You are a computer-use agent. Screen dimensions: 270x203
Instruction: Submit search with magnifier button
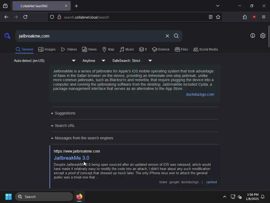tap(176, 36)
